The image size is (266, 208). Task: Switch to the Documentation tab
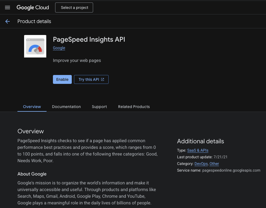click(x=66, y=107)
